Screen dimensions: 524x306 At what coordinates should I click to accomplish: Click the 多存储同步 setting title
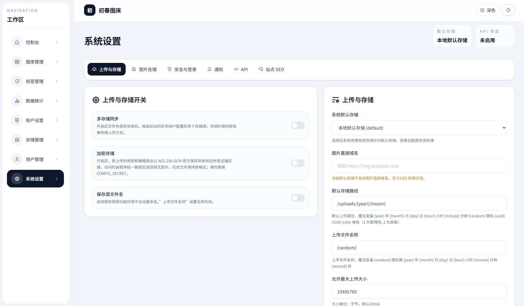108,119
